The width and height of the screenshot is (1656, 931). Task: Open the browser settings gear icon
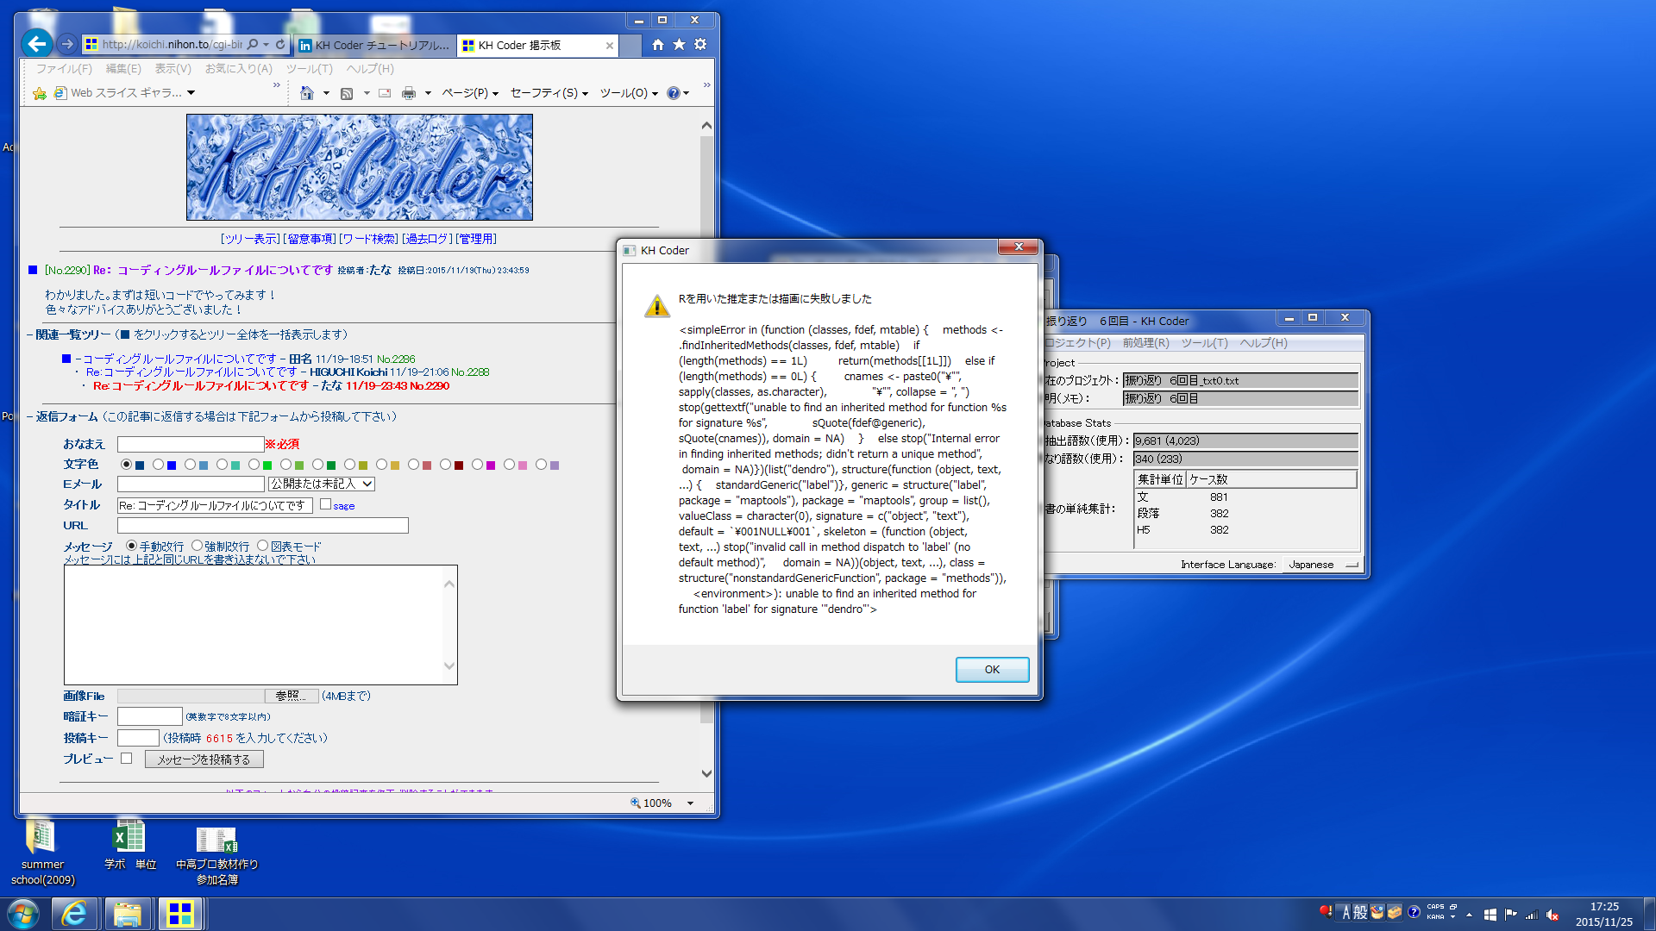pyautogui.click(x=700, y=45)
